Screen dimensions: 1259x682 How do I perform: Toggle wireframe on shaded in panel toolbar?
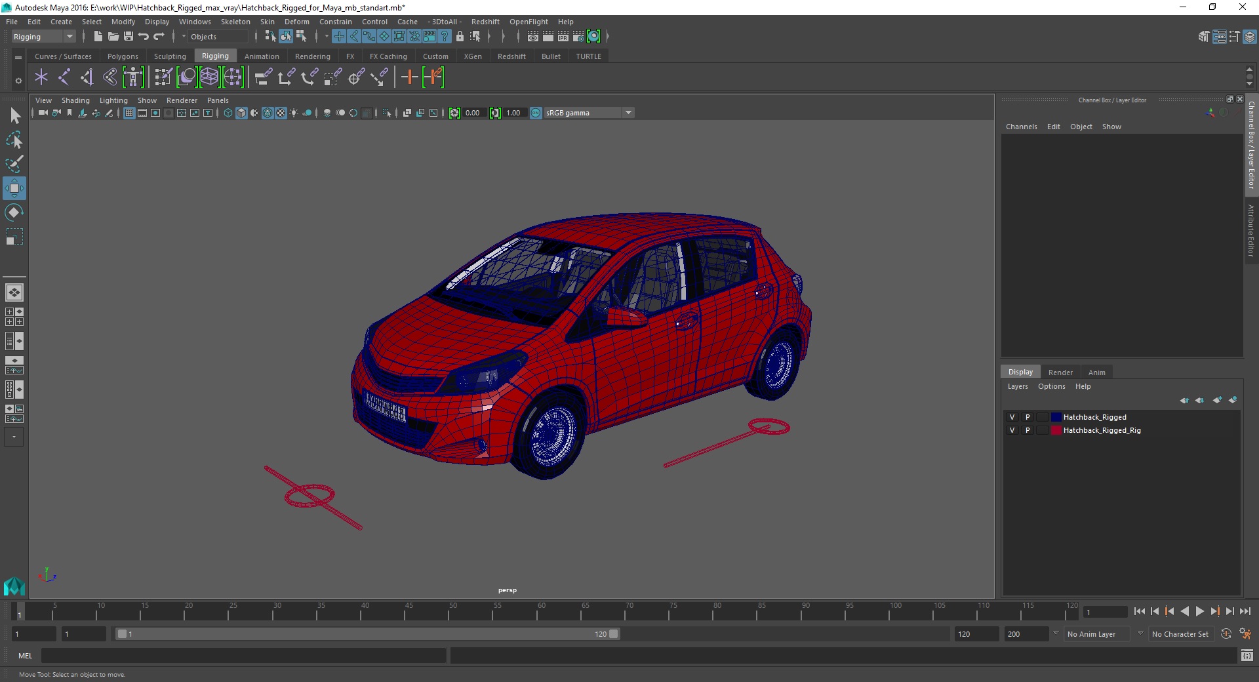tap(268, 113)
